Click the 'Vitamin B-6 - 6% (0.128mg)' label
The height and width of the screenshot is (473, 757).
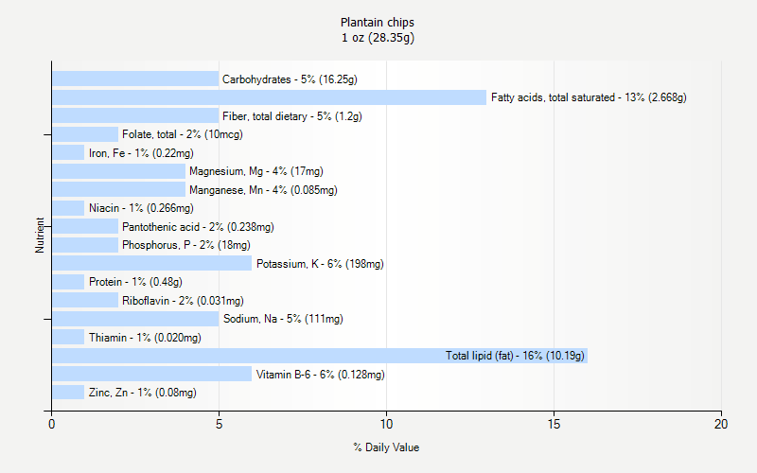320,375
